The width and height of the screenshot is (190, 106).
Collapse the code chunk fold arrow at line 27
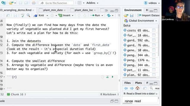click(4, 77)
